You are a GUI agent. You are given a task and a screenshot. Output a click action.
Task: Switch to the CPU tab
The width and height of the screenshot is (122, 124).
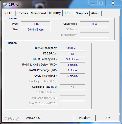(10, 13)
